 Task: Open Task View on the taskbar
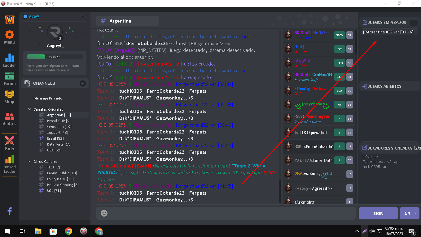pyautogui.click(x=22, y=231)
